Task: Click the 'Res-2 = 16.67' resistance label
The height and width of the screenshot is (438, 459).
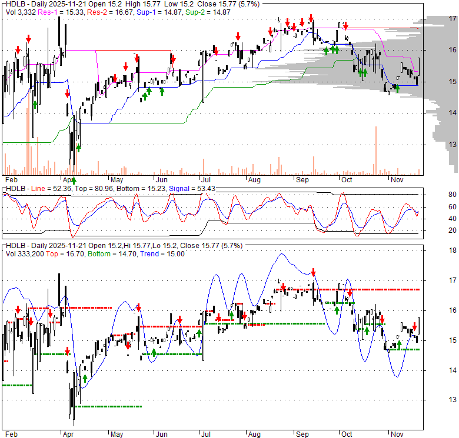Action: tap(110, 12)
